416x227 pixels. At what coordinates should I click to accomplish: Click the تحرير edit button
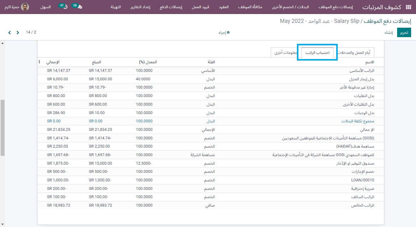[404, 32]
